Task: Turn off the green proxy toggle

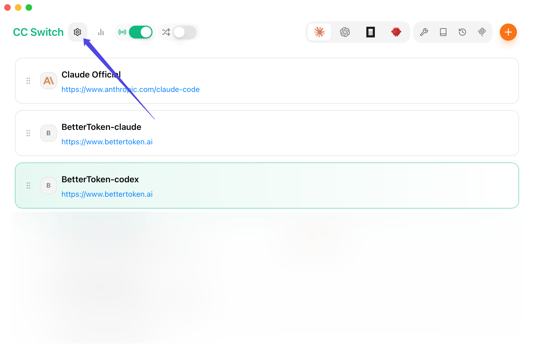Action: pos(141,32)
